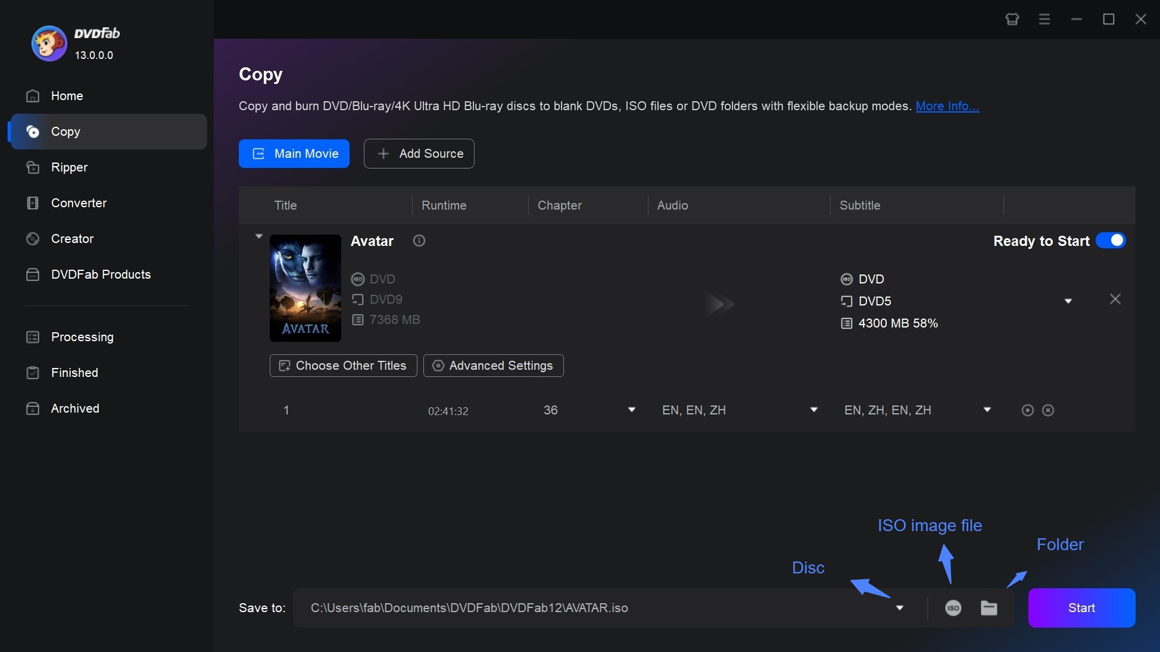Click the info icon next to Avatar
The image size is (1160, 652).
point(419,241)
